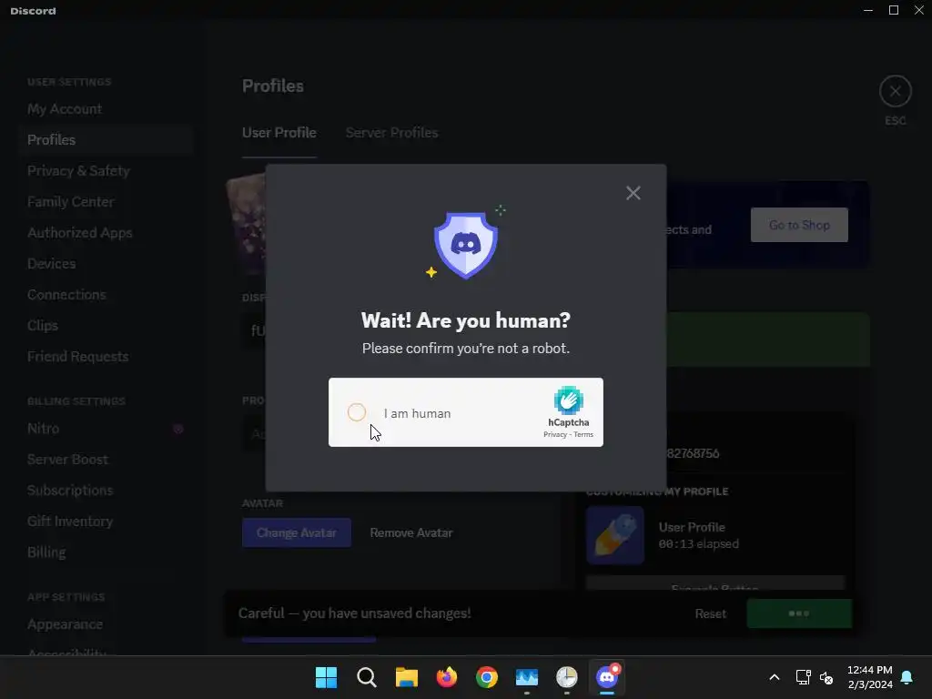The height and width of the screenshot is (699, 932).
Task: Open the Windows Start menu
Action: click(327, 677)
